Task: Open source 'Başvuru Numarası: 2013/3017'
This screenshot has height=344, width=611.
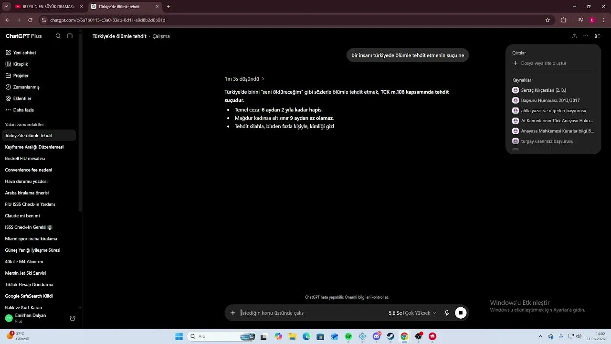Action: pos(553,100)
